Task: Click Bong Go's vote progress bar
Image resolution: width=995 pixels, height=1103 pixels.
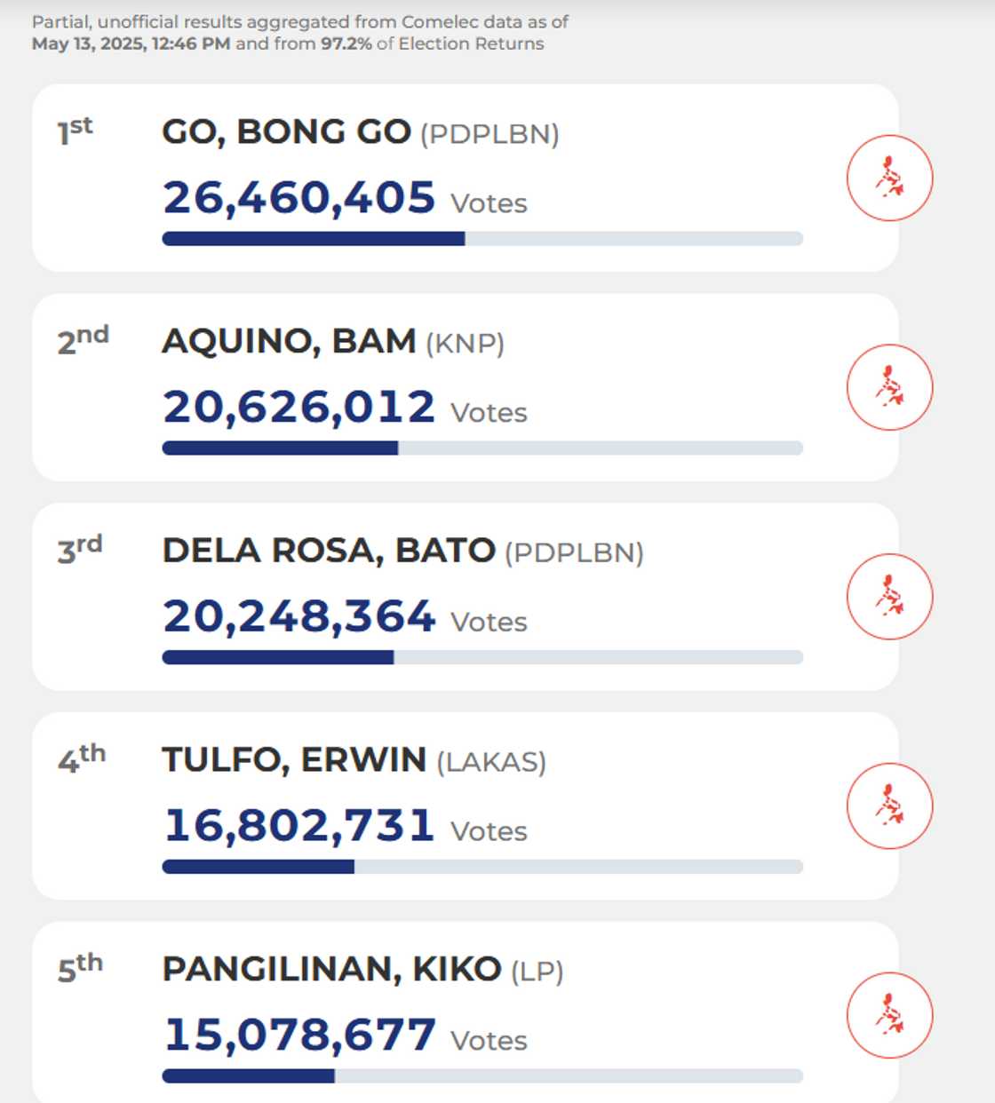Action: point(482,239)
